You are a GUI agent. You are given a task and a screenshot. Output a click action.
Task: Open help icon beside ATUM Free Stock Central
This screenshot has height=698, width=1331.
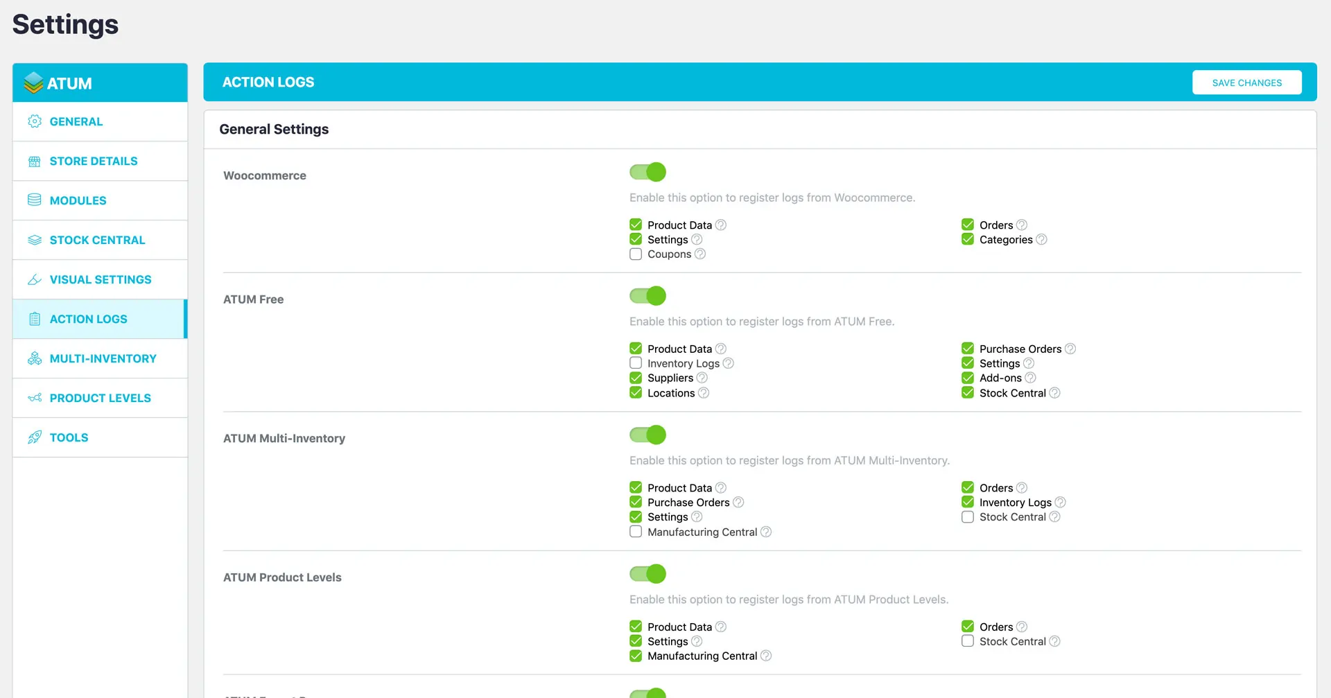pyautogui.click(x=1054, y=393)
